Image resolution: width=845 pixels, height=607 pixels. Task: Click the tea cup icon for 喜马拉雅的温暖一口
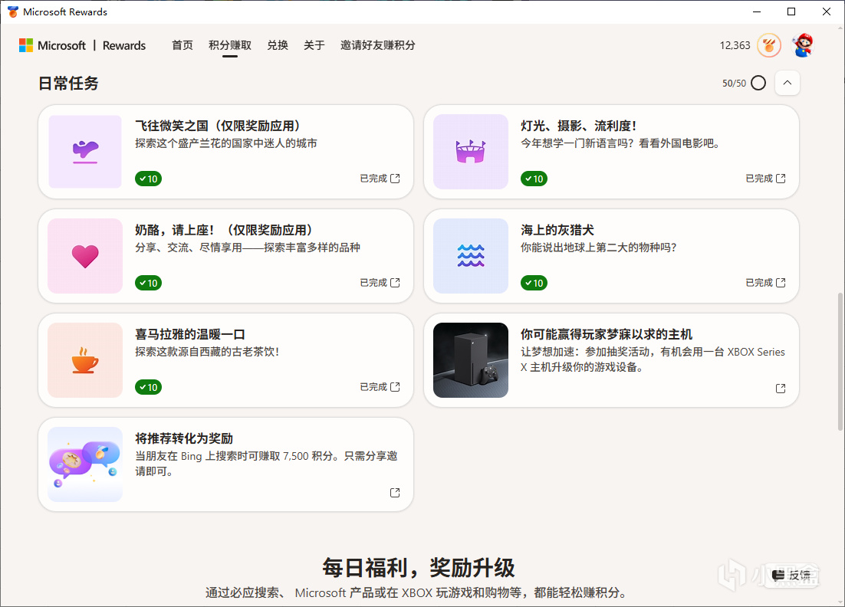[x=85, y=360]
